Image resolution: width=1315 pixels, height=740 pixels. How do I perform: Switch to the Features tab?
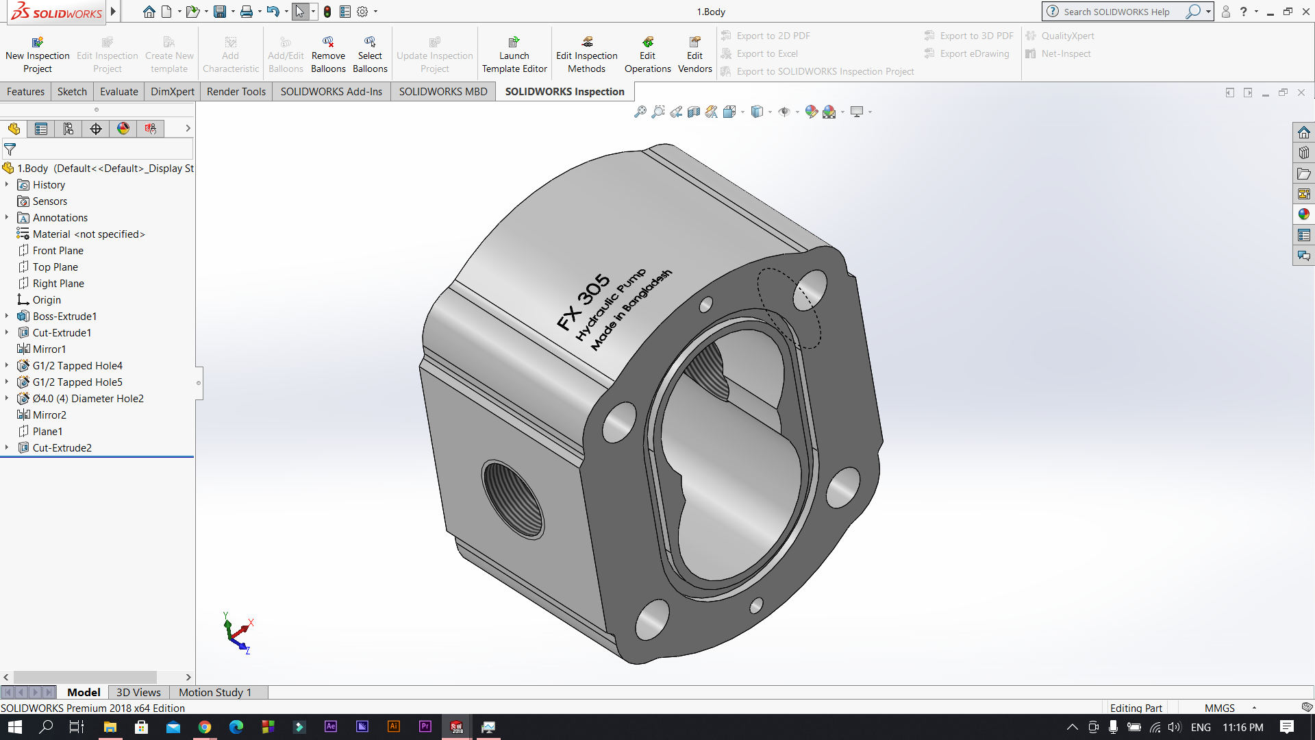tap(25, 91)
